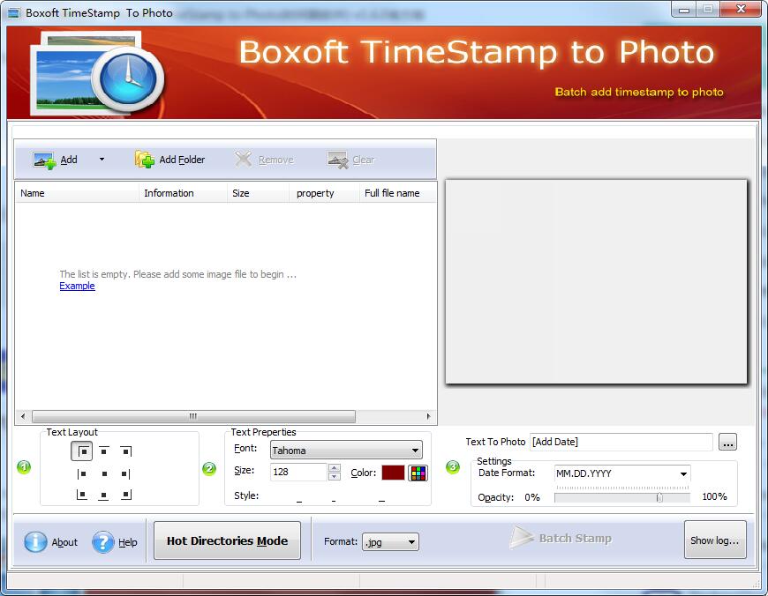This screenshot has width=768, height=596.
Task: Click the ellipsis button beside Text To Photo
Action: click(x=728, y=442)
